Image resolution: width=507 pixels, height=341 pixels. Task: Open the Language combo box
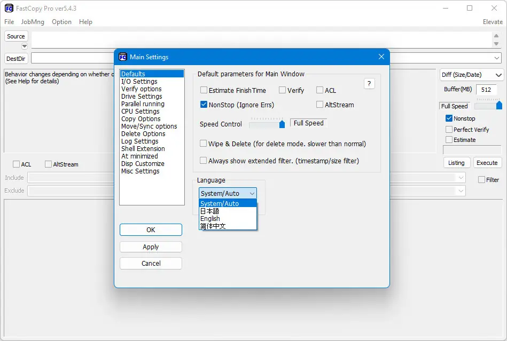coord(228,193)
